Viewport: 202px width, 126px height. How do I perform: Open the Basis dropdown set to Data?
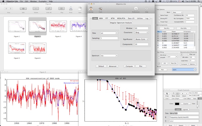click(177, 12)
